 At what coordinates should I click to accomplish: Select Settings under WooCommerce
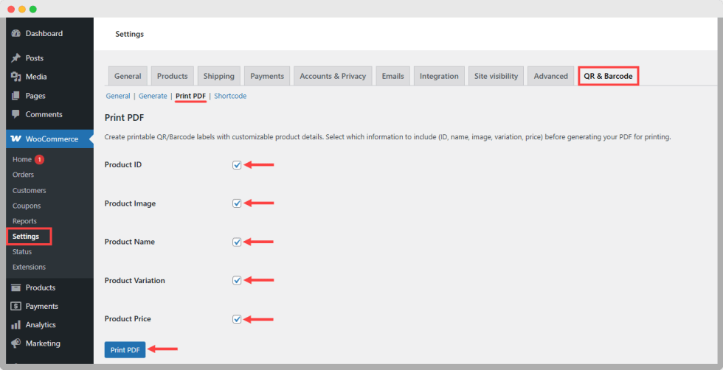26,237
